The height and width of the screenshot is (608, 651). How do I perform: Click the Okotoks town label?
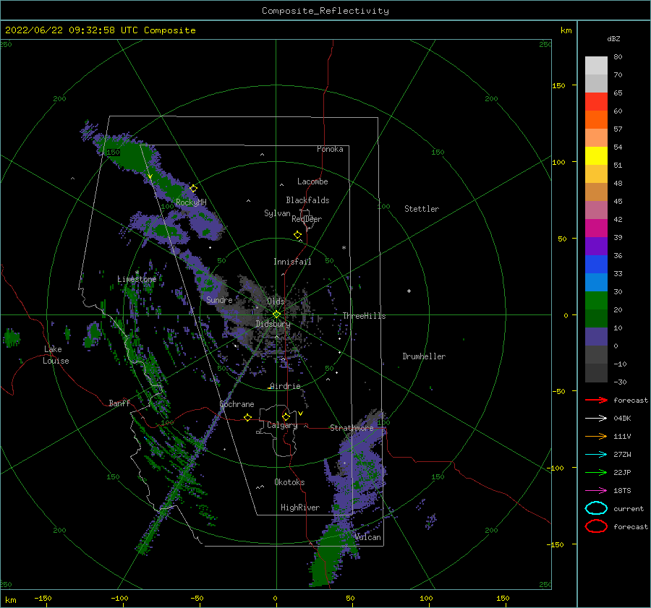289,482
